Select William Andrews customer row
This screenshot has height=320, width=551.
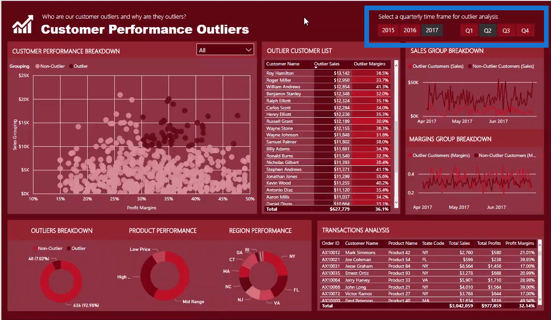pyautogui.click(x=328, y=87)
